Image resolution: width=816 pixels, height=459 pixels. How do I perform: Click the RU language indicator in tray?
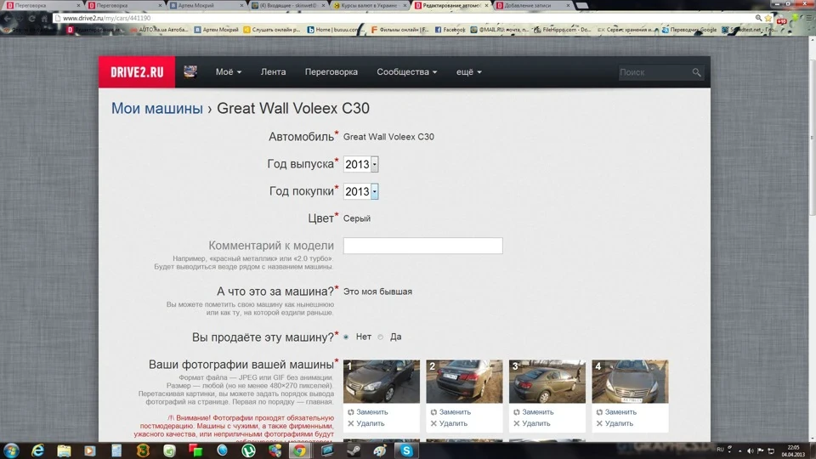tap(720, 449)
